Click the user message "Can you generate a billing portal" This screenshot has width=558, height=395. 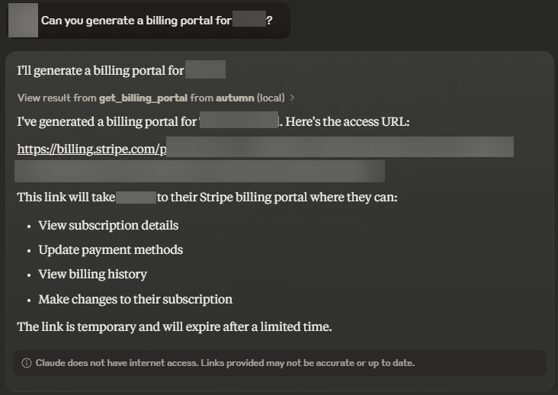(x=136, y=21)
